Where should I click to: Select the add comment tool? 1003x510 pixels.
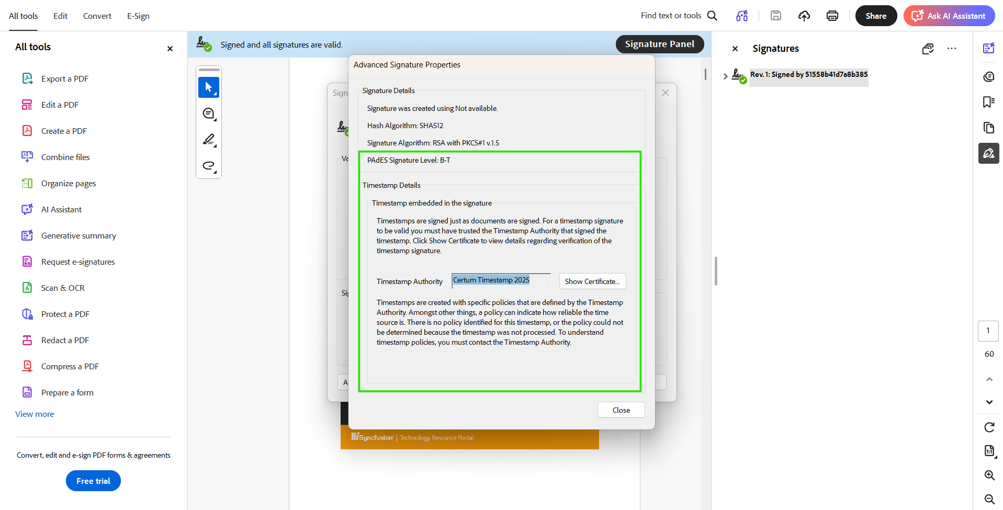208,114
